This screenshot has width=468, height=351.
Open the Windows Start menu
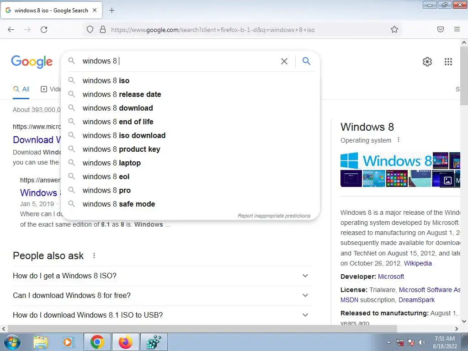tap(11, 342)
